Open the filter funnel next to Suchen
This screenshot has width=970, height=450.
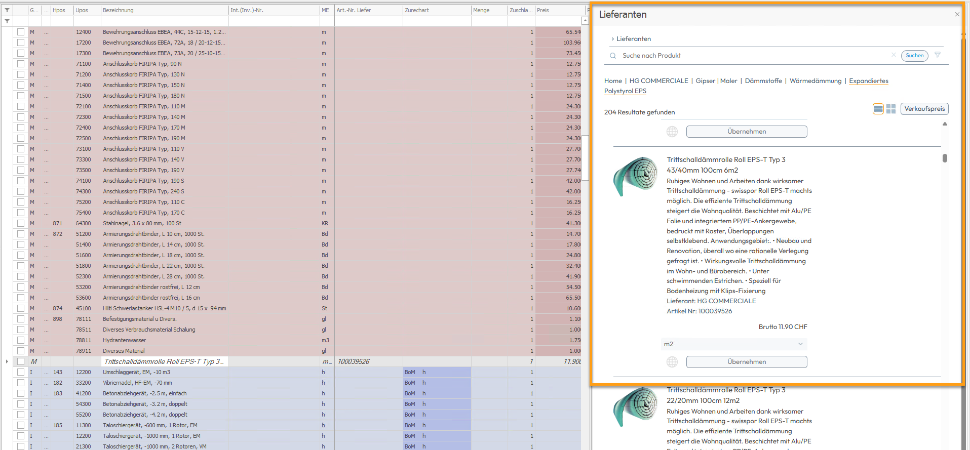point(938,55)
